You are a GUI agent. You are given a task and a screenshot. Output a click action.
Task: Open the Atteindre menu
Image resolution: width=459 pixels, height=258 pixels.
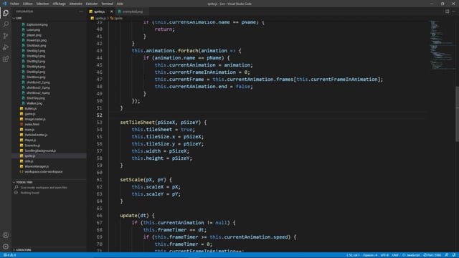76,4
